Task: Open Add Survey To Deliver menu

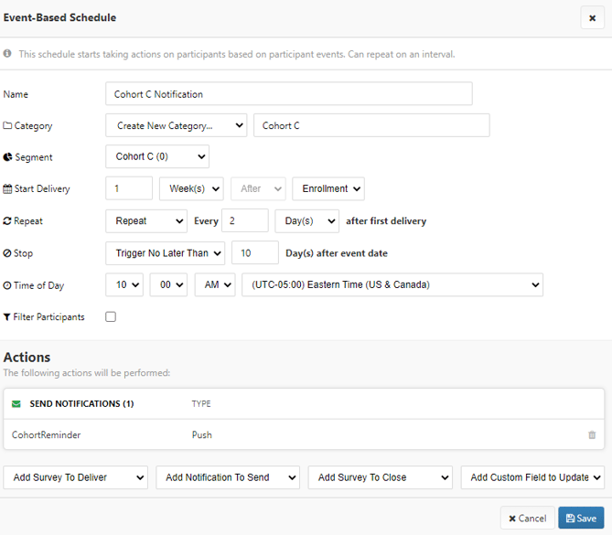Action: click(x=76, y=477)
